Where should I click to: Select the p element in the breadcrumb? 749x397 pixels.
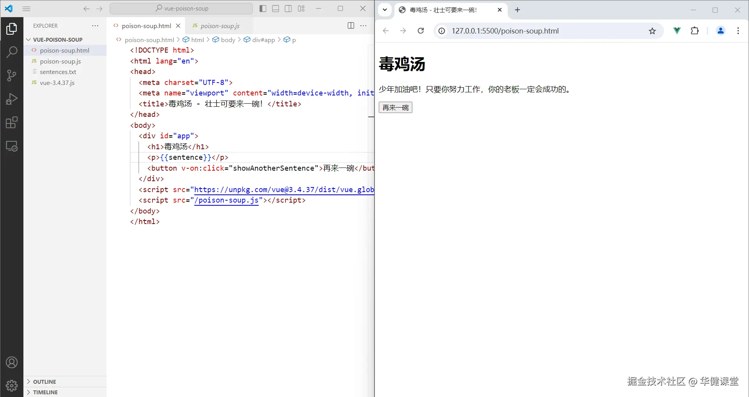[x=290, y=40]
